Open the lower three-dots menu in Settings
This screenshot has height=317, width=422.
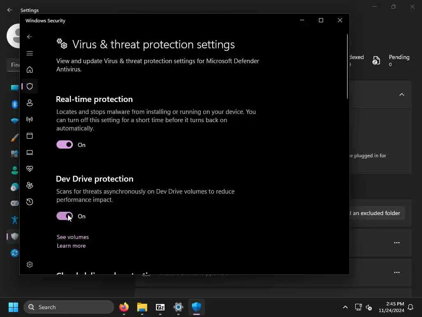[397, 272]
